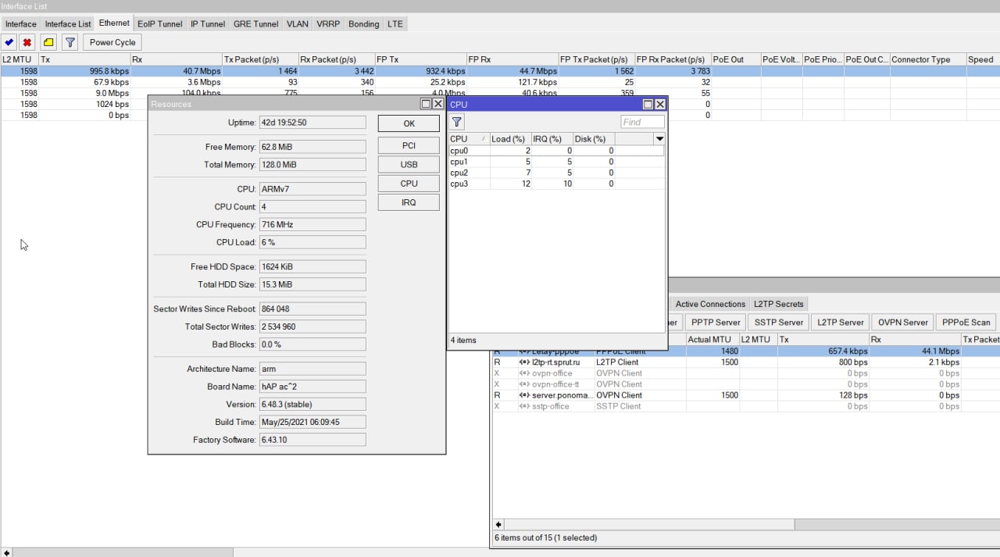
Task: Sort by Load (%) column header
Action: (x=509, y=139)
